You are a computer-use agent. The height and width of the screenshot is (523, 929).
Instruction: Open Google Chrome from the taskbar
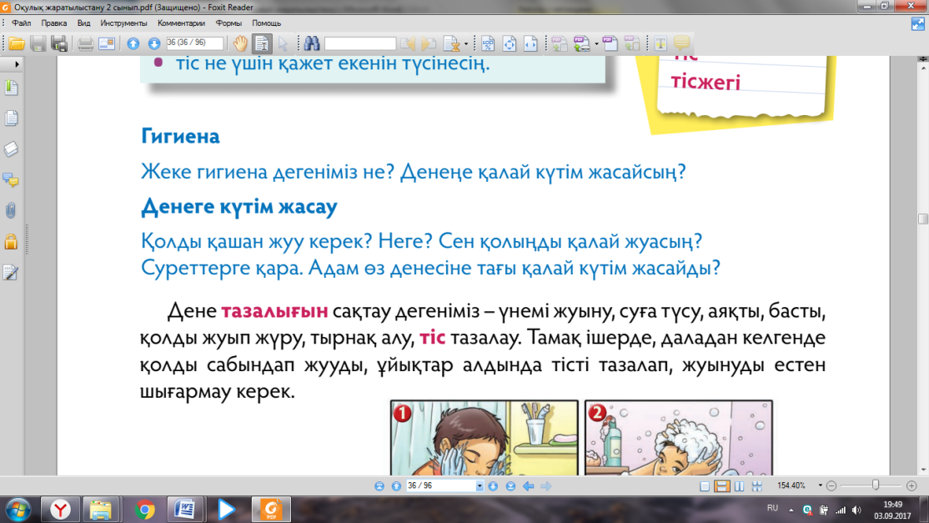[x=144, y=510]
